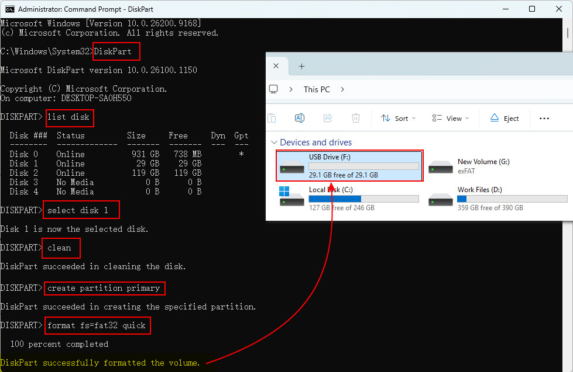This screenshot has height=372, width=573.
Task: Add a new File Explorer tab
Action: pyautogui.click(x=301, y=66)
